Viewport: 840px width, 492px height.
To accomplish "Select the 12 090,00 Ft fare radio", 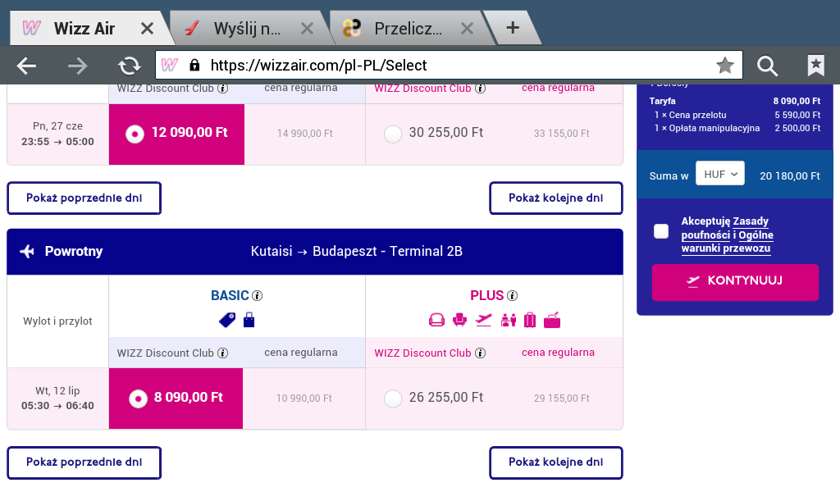I will pos(135,134).
